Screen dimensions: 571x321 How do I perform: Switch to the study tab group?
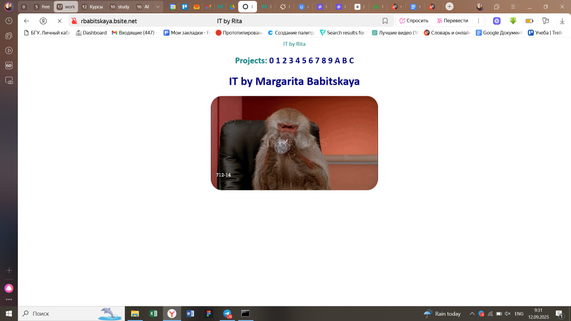tap(120, 6)
